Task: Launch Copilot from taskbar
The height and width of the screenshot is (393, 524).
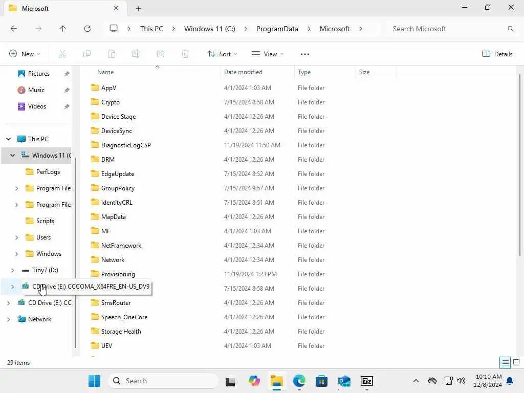Action: [254, 381]
